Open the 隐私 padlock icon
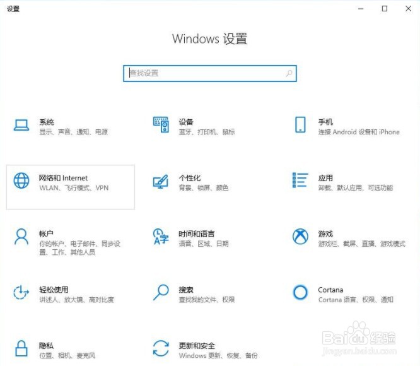Image resolution: width=420 pixels, height=366 pixels. tap(21, 348)
